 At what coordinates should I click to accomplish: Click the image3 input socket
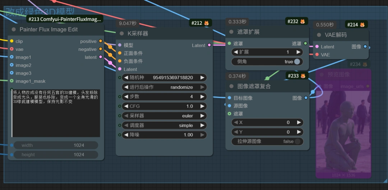pos(11,73)
